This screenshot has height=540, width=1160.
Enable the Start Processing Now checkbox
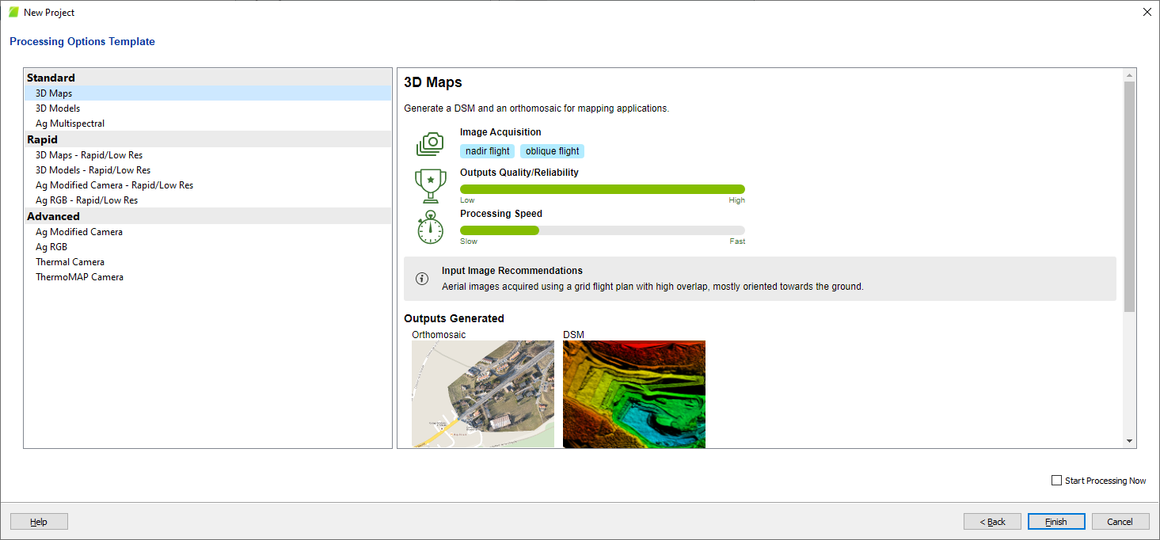pyautogui.click(x=1056, y=481)
